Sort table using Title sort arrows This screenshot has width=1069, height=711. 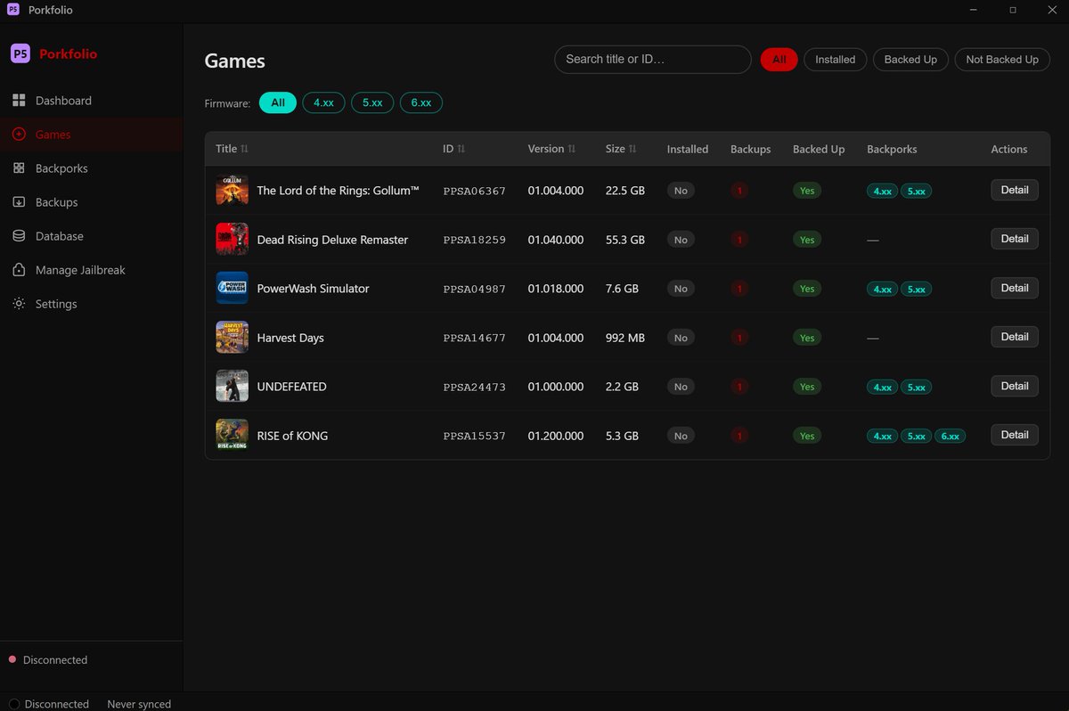pyautogui.click(x=245, y=149)
